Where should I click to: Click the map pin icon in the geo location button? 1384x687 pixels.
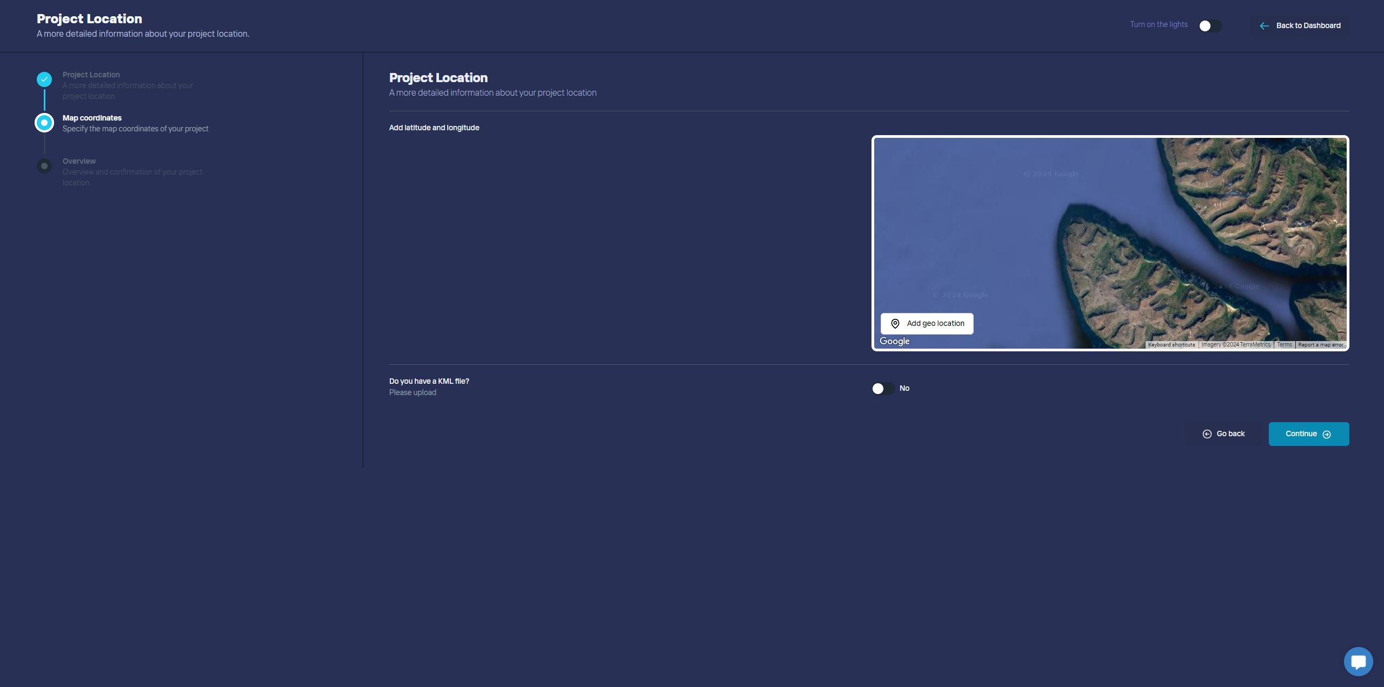[895, 323]
